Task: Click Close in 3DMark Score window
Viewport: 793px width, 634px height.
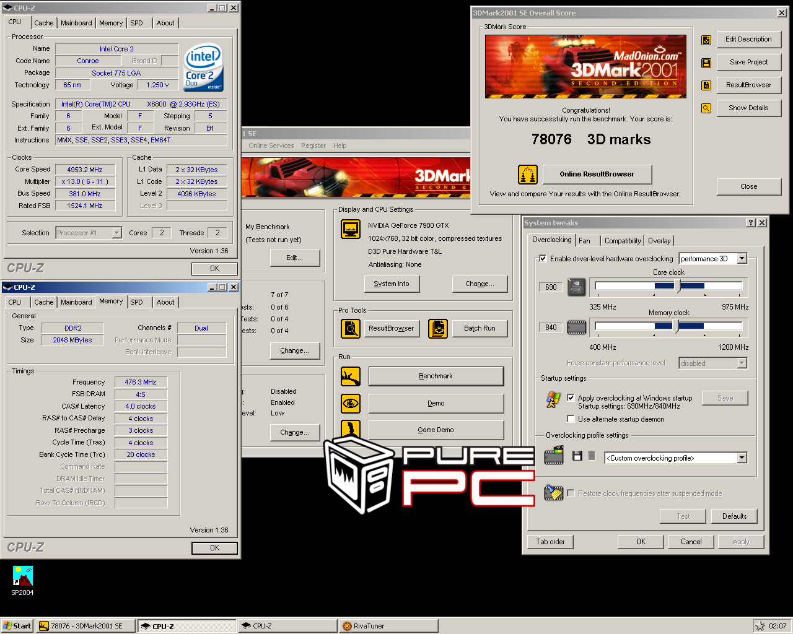Action: (749, 186)
